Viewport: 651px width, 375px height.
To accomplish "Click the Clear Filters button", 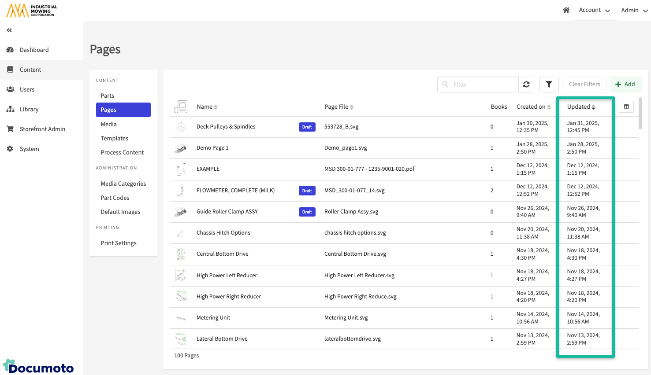I will click(x=584, y=85).
